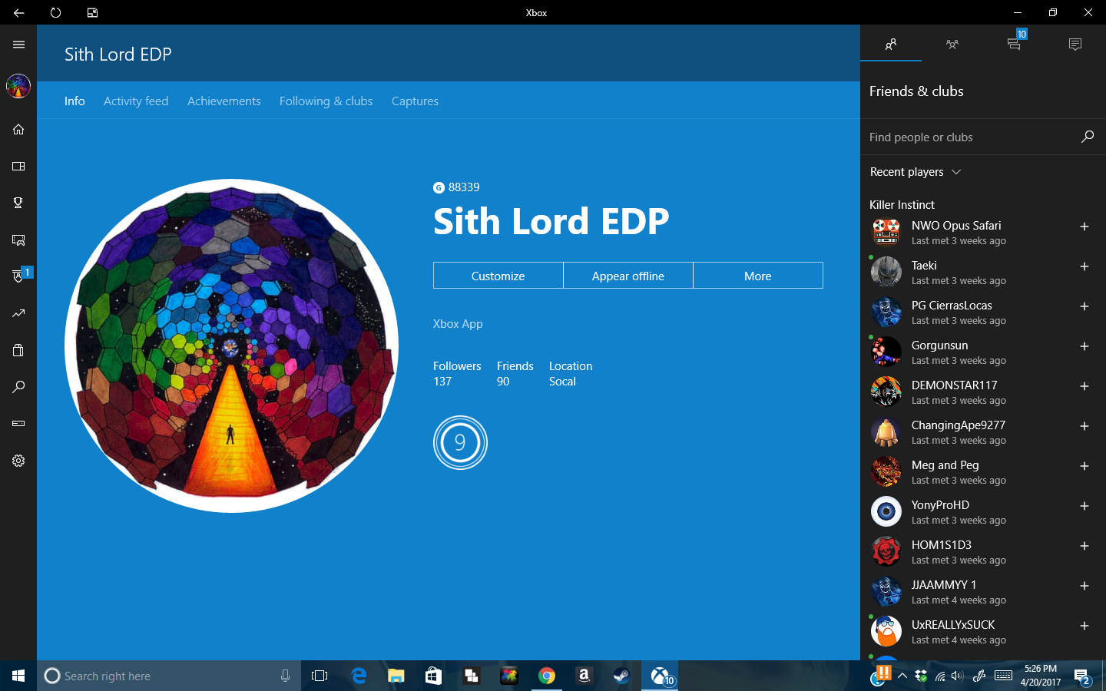Open the Connection icon in the sidebar
Screen dimensions: 1106x691
(18, 424)
